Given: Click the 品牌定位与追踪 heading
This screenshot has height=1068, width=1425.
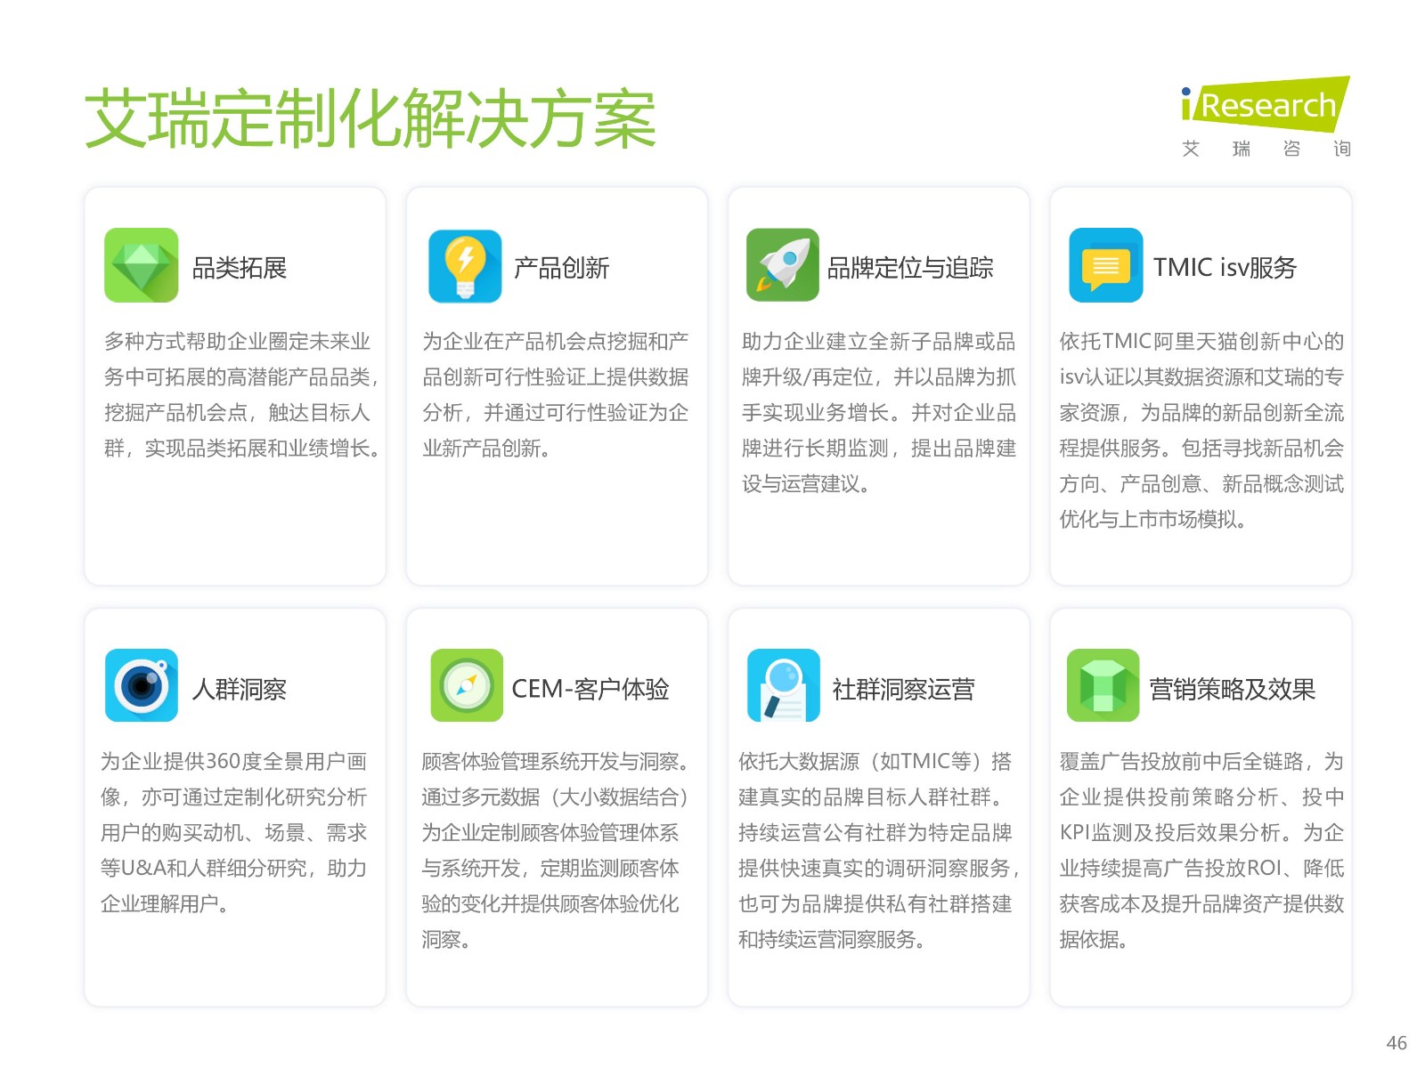Looking at the screenshot, I should pyautogui.click(x=910, y=268).
